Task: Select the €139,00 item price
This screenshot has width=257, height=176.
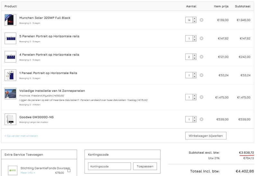Action: pyautogui.click(x=223, y=20)
